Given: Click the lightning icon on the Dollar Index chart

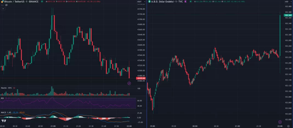Looking at the screenshot, I should tap(280, 122).
